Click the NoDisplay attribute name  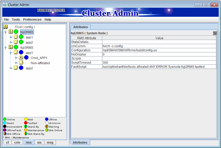click(79, 54)
